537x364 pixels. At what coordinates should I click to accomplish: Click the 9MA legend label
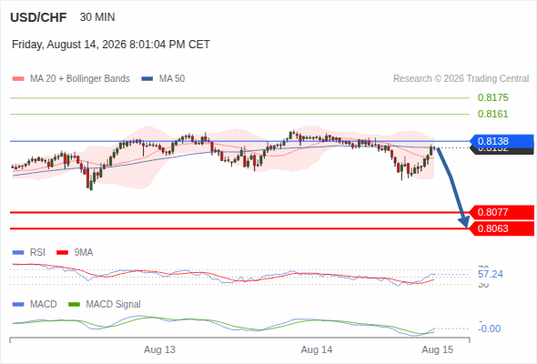point(84,253)
